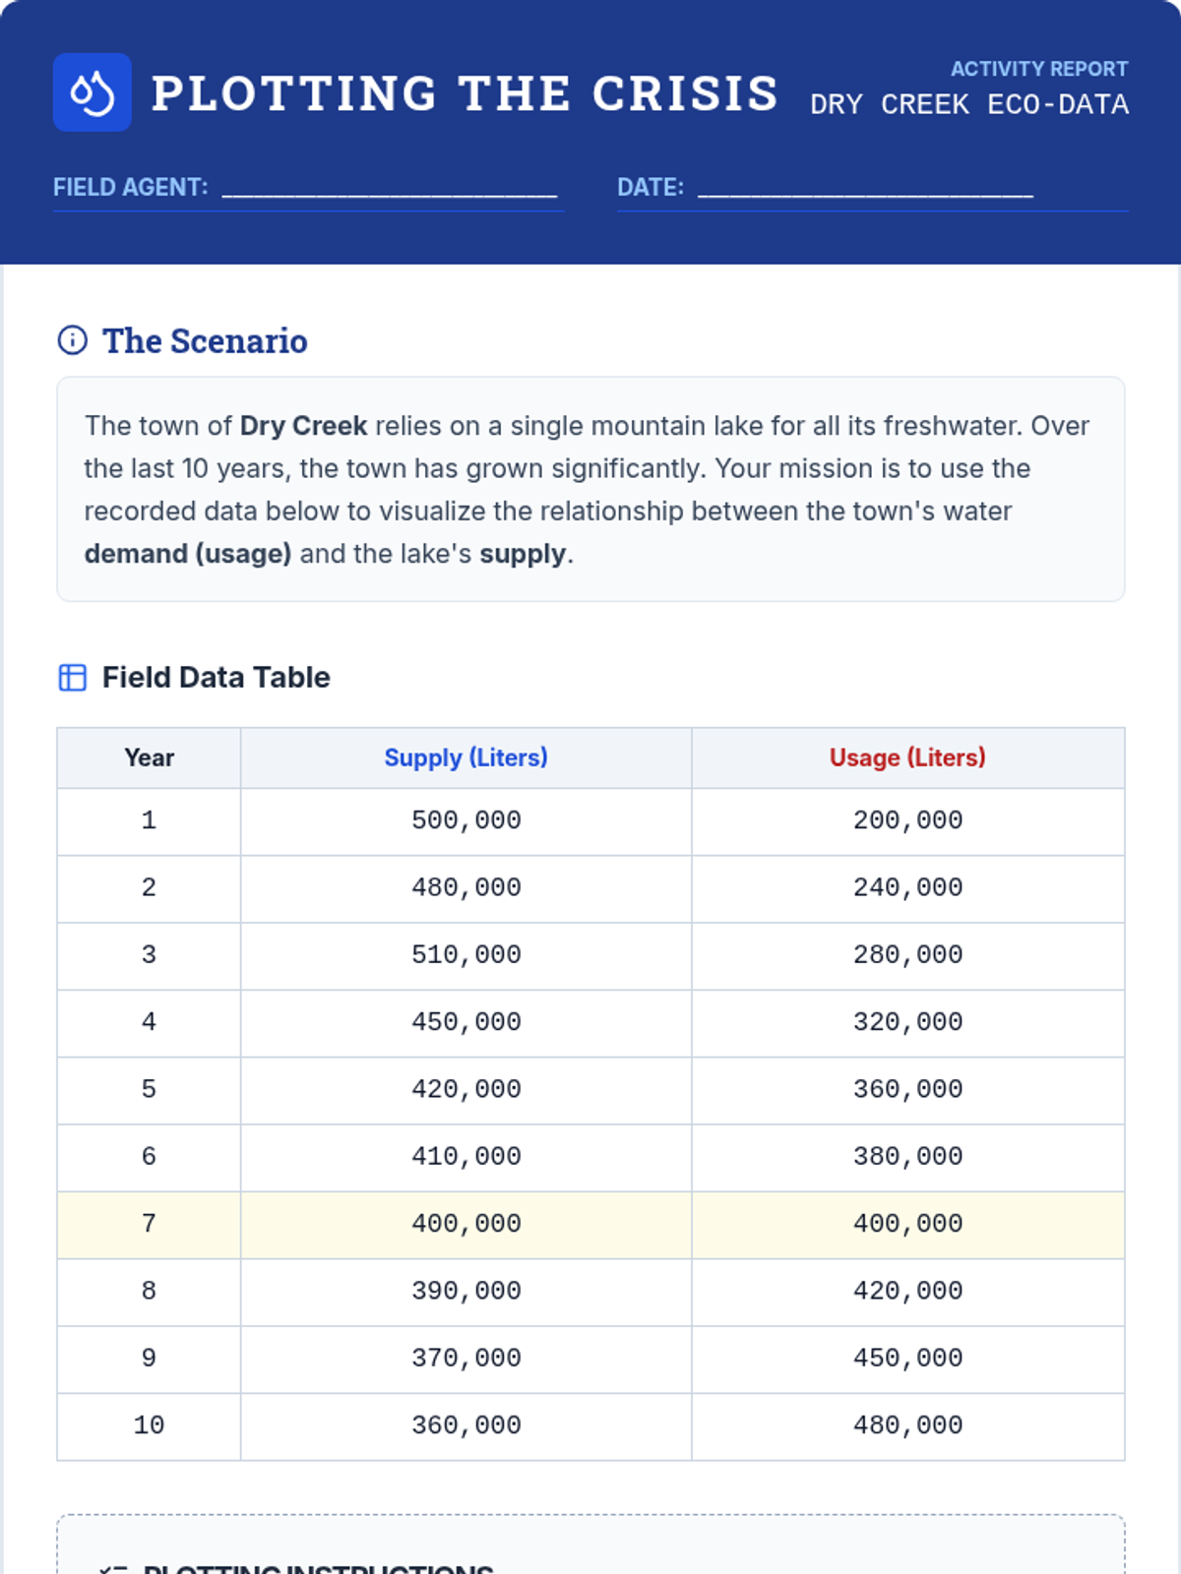Click The Scenario heading
The image size is (1181, 1574).
tap(205, 341)
